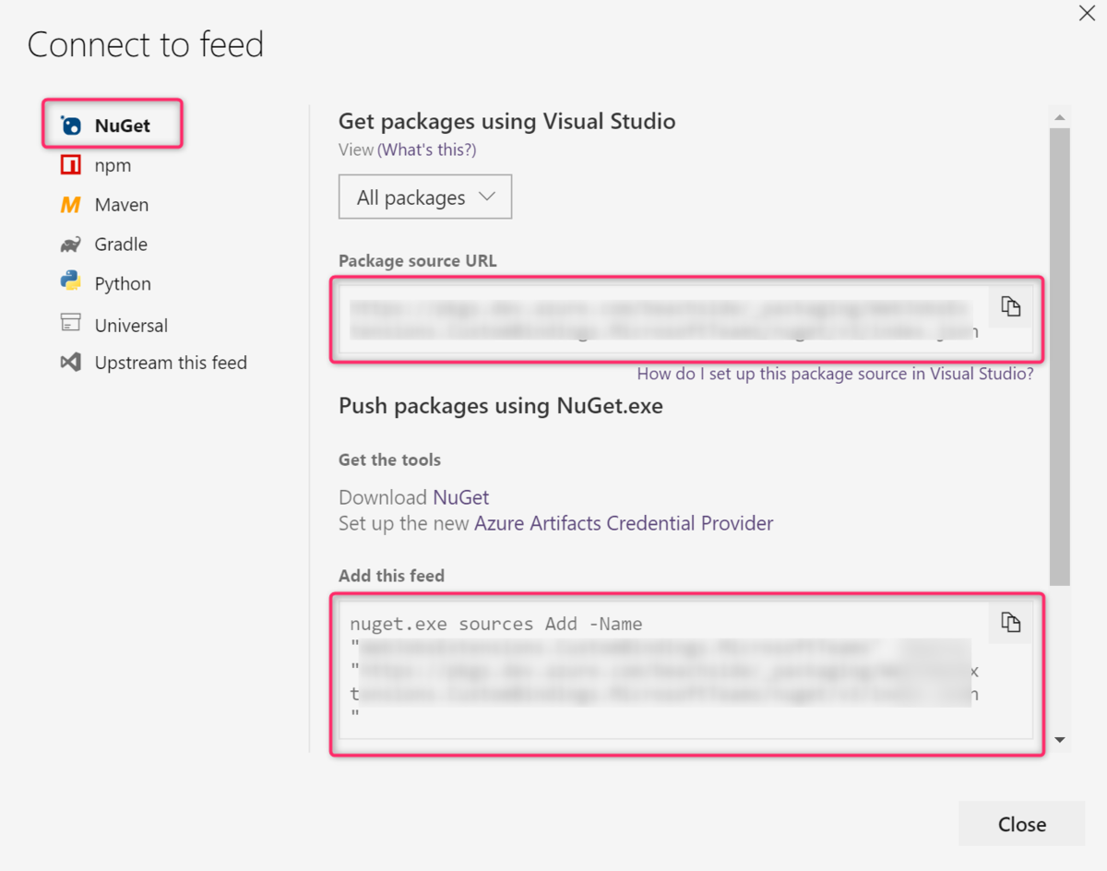Follow the Download NuGet link
The height and width of the screenshot is (871, 1107).
(461, 497)
